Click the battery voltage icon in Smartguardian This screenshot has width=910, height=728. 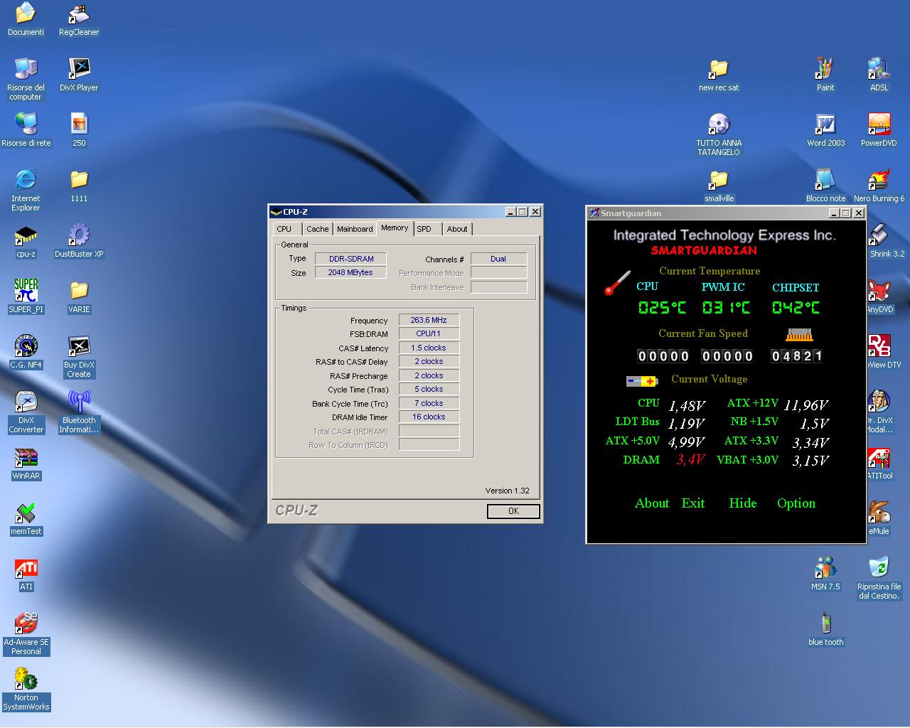tap(642, 381)
